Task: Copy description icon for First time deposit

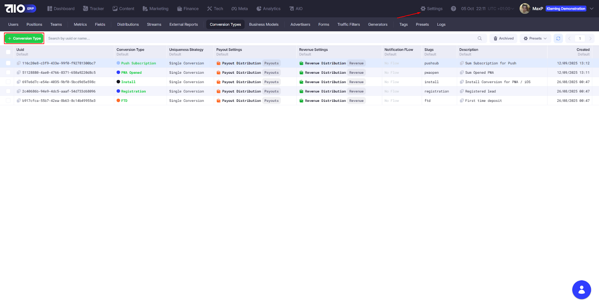Action: 462,101
